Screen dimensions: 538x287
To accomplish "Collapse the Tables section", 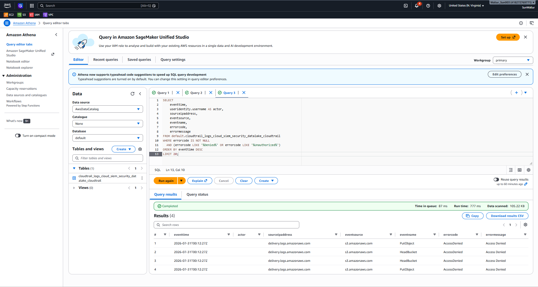I will coord(74,168).
